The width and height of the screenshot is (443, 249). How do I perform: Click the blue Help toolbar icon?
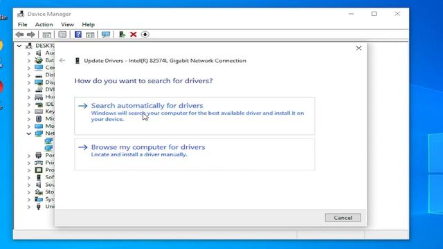(78, 35)
